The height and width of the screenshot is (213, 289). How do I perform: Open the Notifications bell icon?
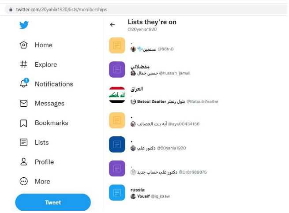point(24,83)
